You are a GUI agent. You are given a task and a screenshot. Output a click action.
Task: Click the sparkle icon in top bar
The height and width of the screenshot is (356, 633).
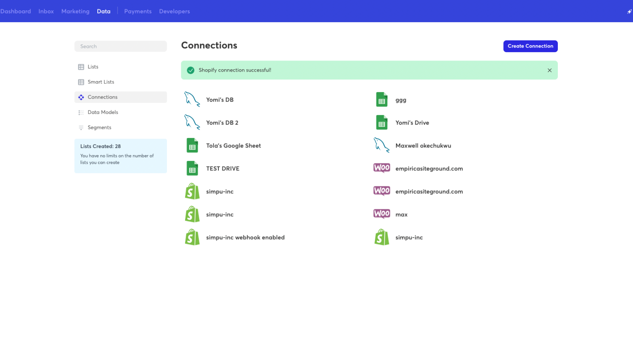pyautogui.click(x=629, y=11)
